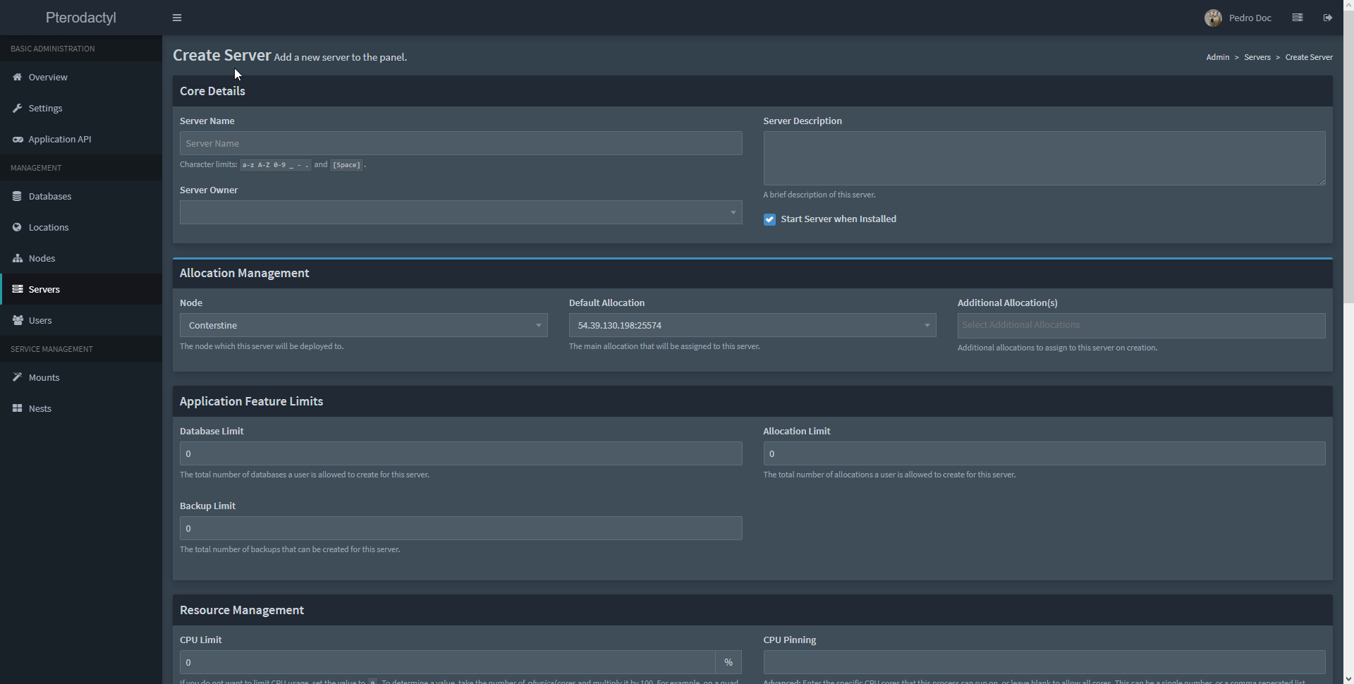Open Overview in the sidebar
Viewport: 1354px width, 684px height.
coord(81,77)
